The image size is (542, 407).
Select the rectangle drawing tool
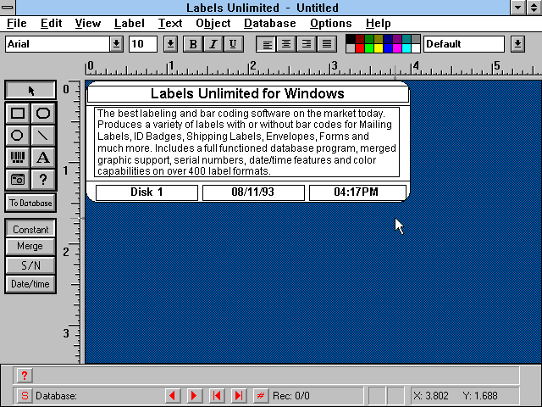(x=18, y=113)
